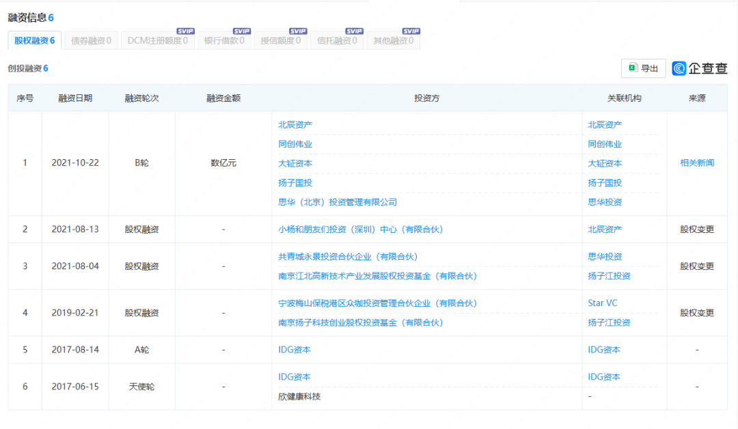Image resolution: width=738 pixels, height=429 pixels.
Task: Click IDG资本 investor in the A轮 row
Action: 295,350
